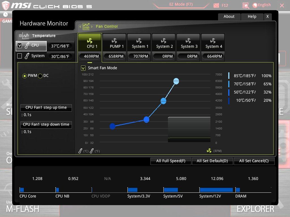Click the CPU Fan1 step up time field
Screen dimensions: 290x217
46,108
